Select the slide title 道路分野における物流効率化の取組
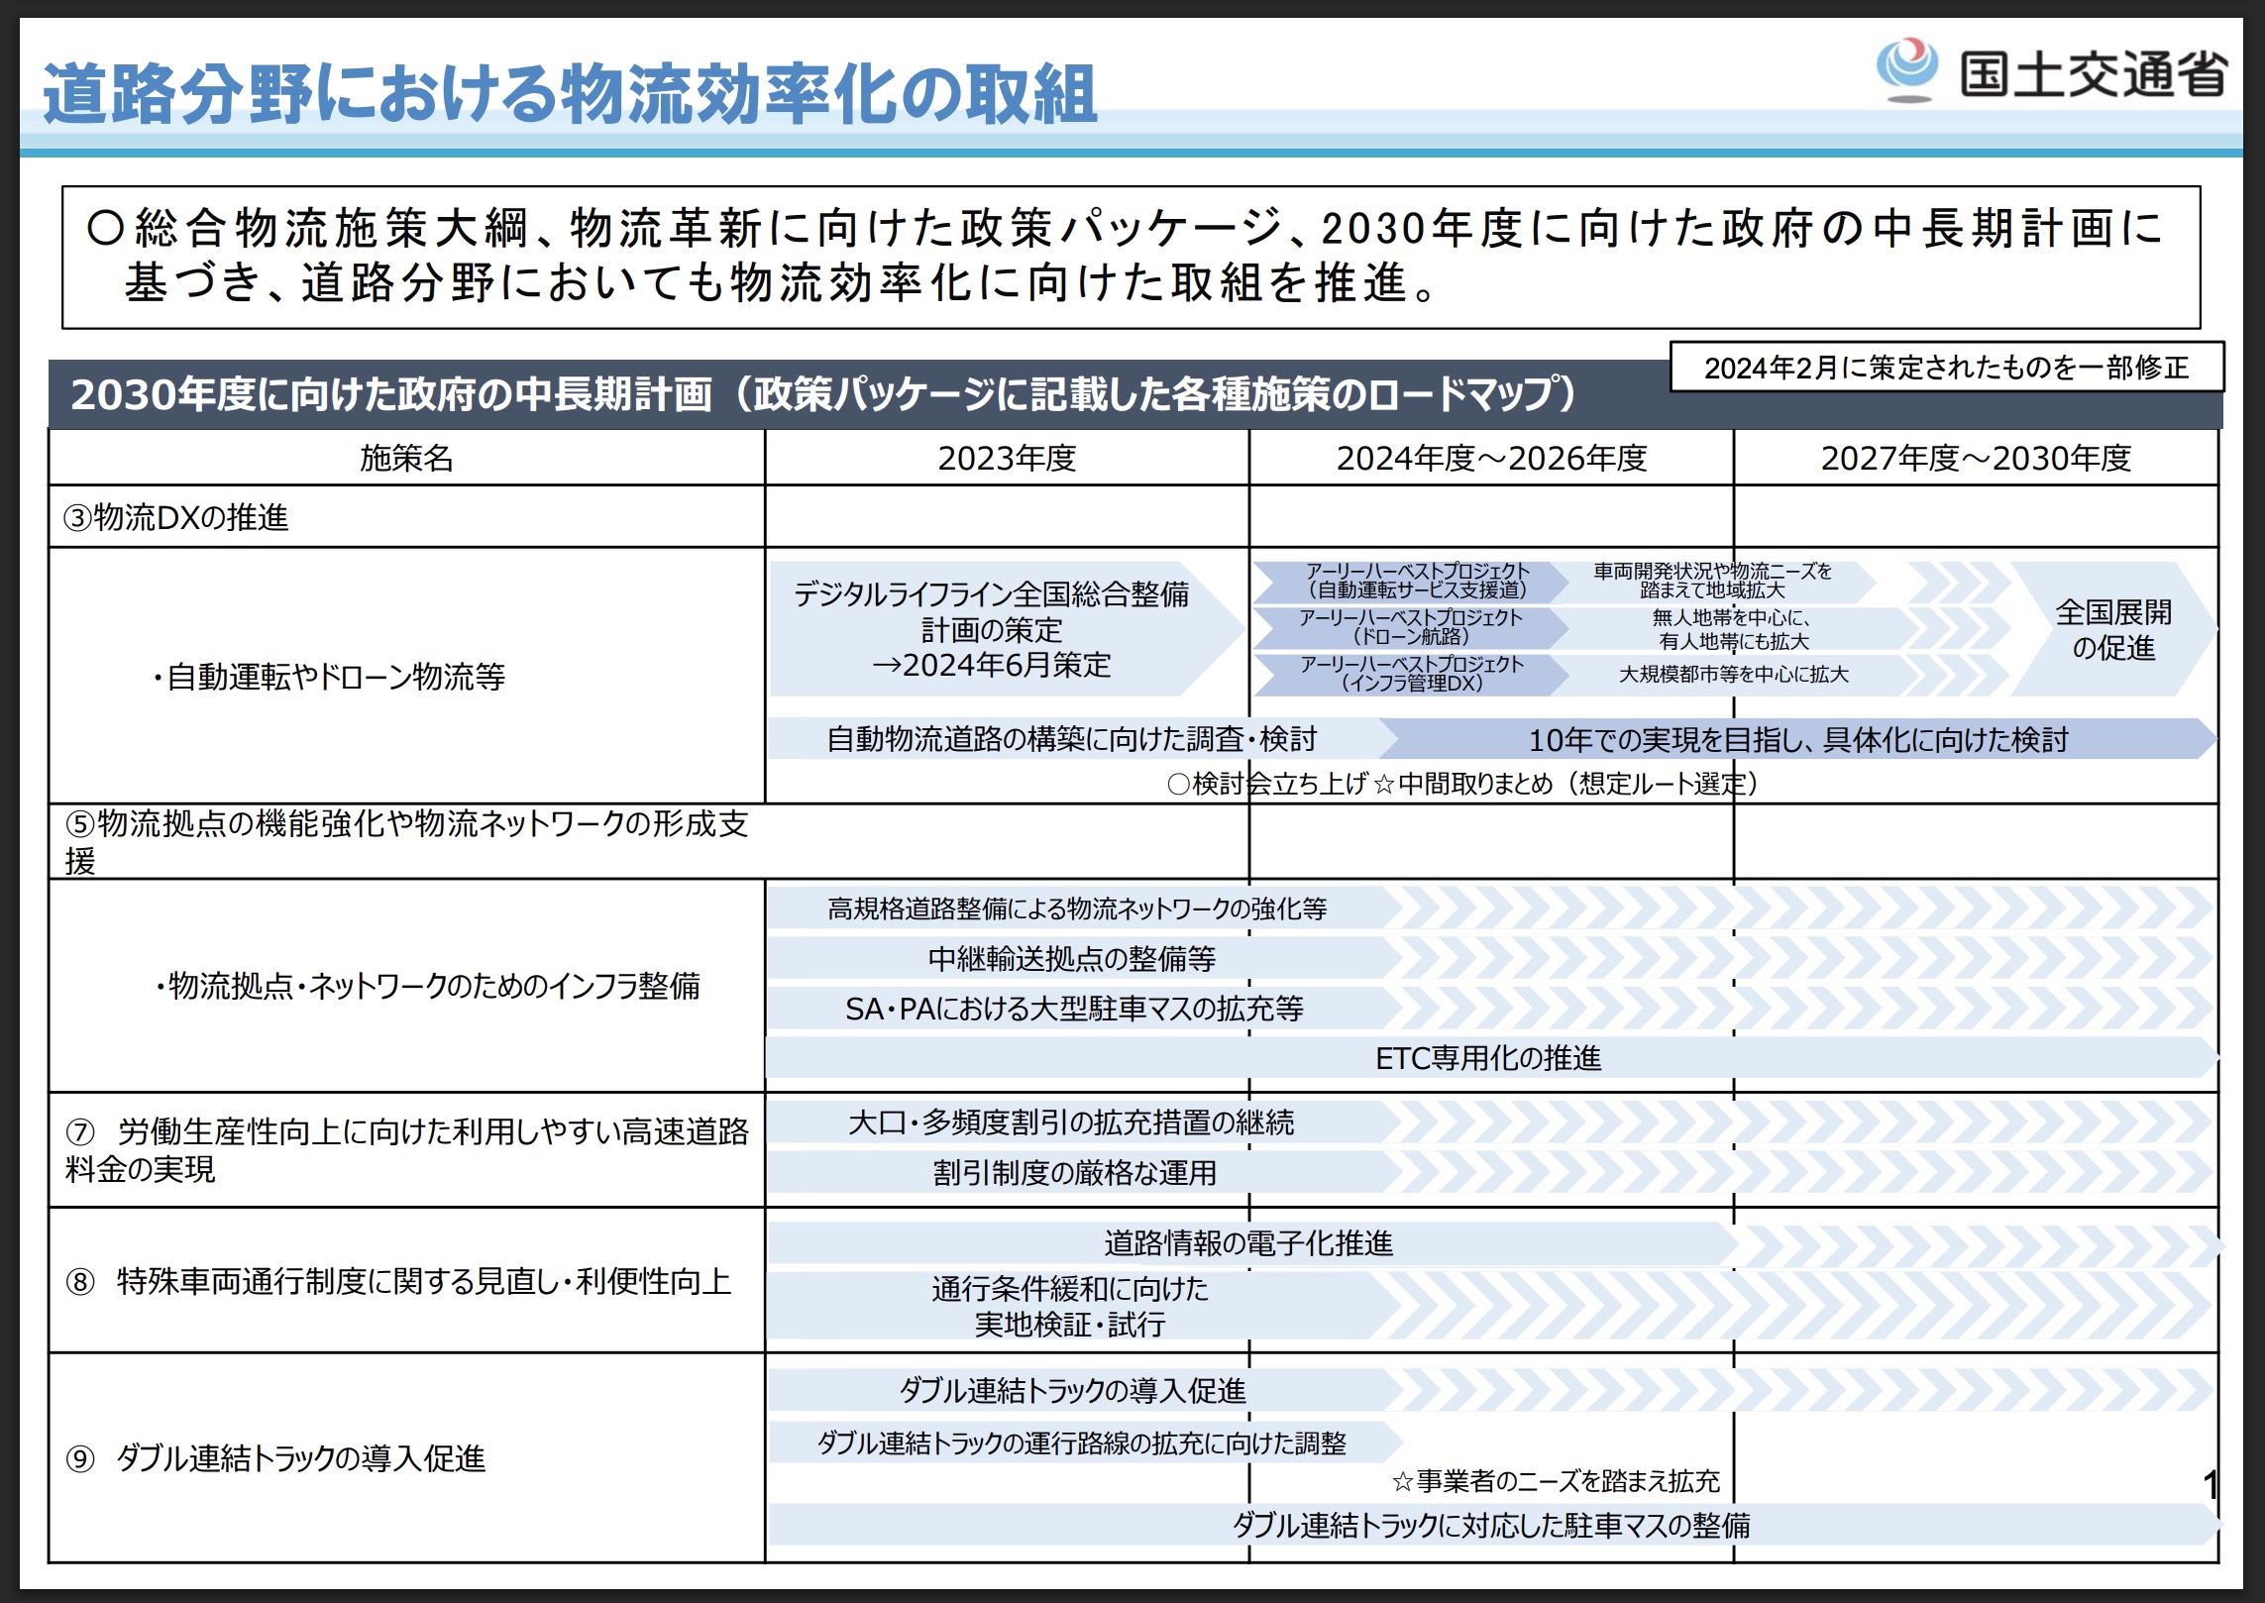2265x1603 pixels. click(x=570, y=95)
